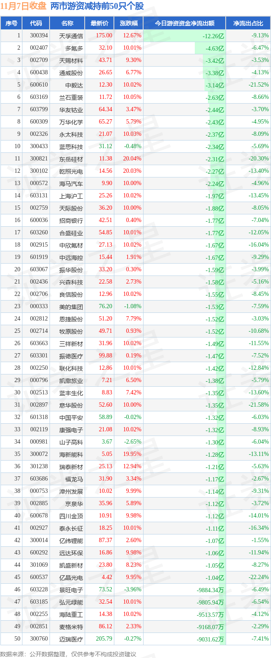Click stock code 600438

pos(39,73)
